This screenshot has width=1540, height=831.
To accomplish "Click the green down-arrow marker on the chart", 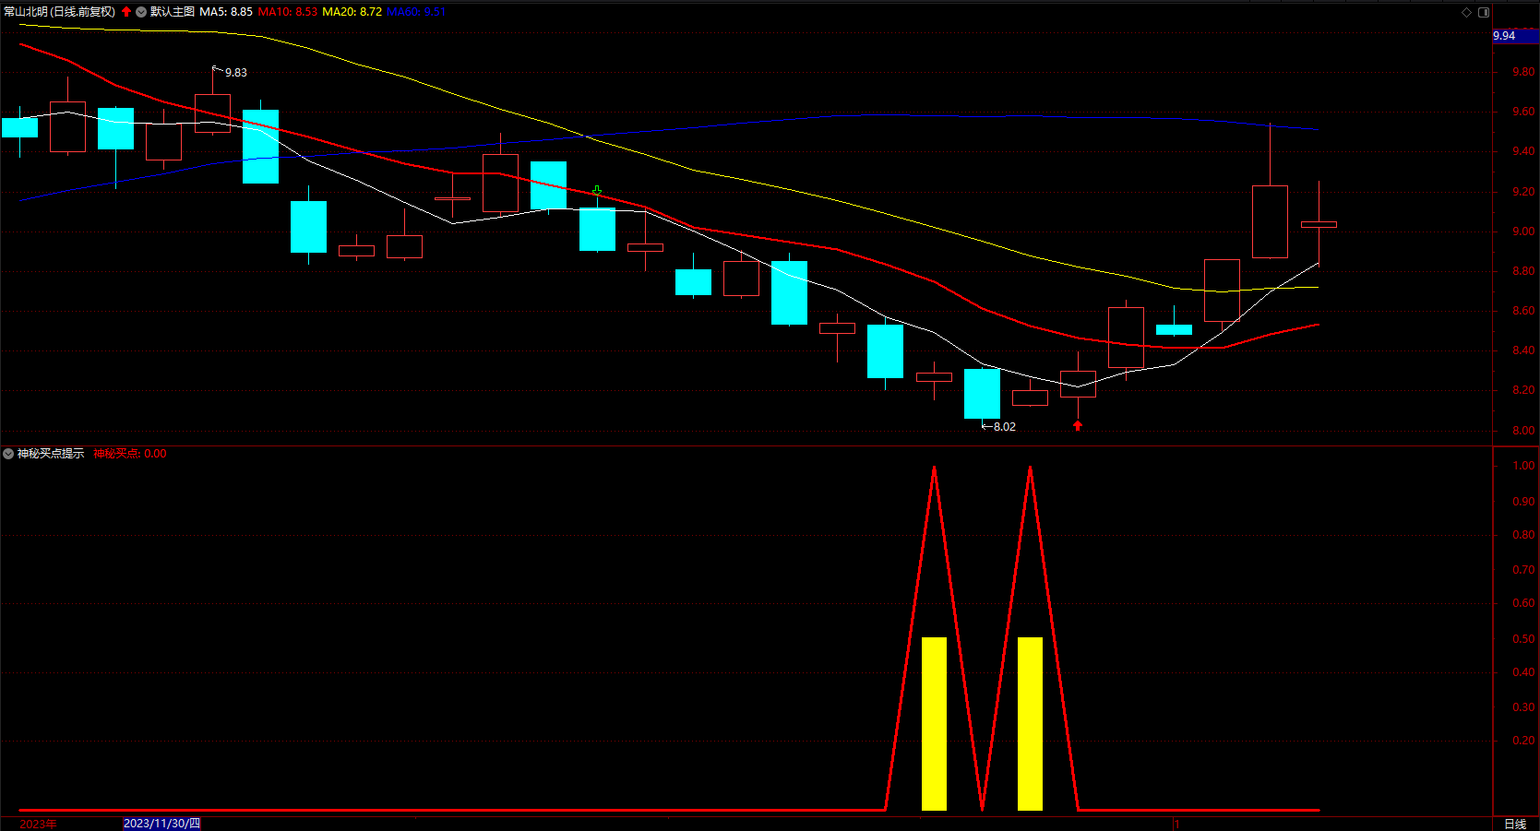I will tap(597, 191).
